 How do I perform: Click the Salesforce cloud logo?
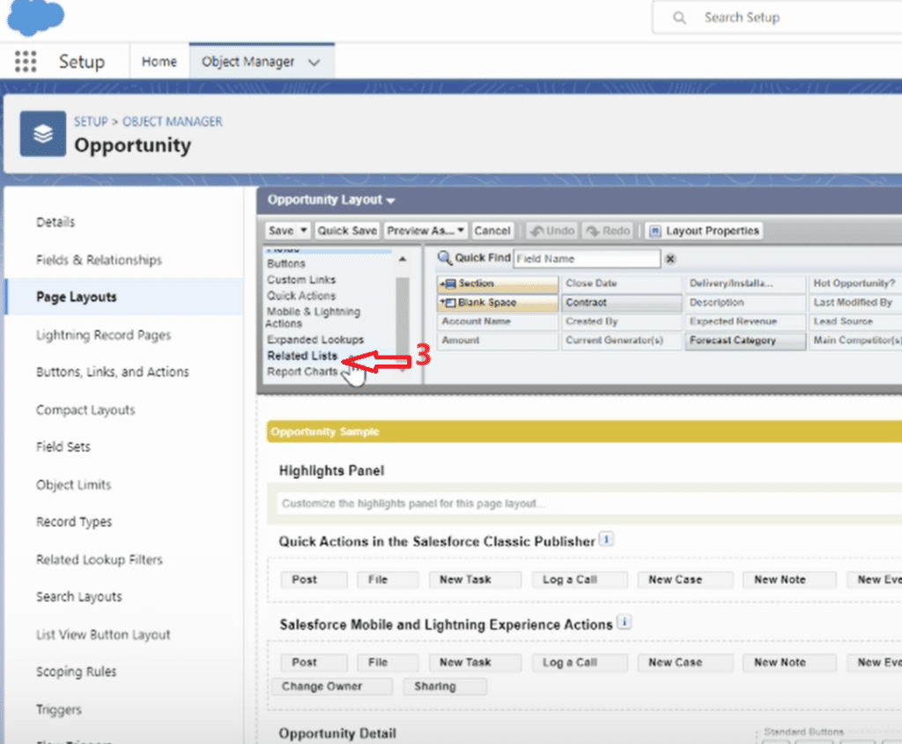35,17
